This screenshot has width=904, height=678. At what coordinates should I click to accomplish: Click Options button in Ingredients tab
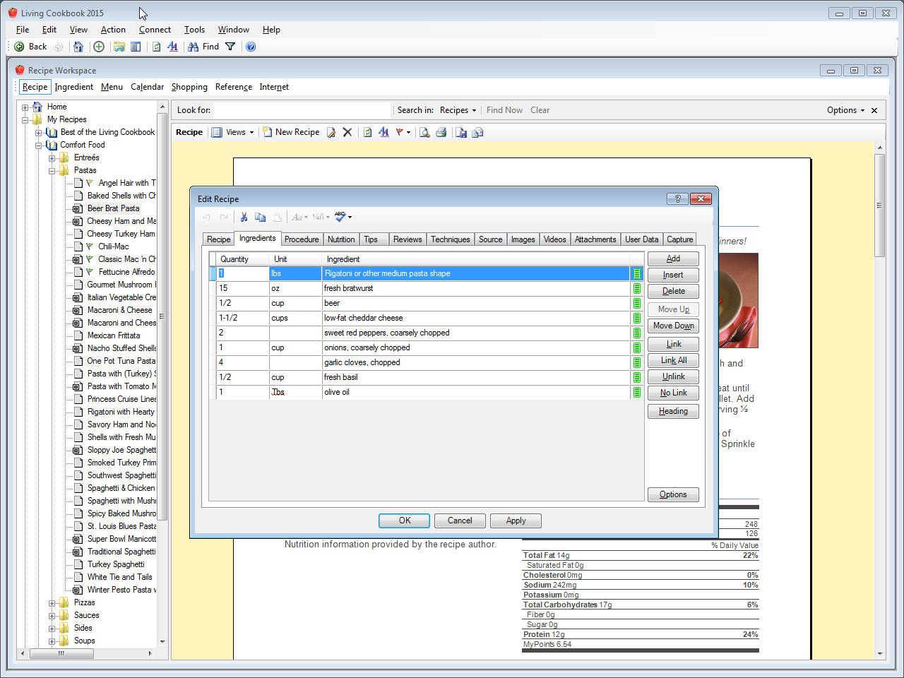click(673, 494)
